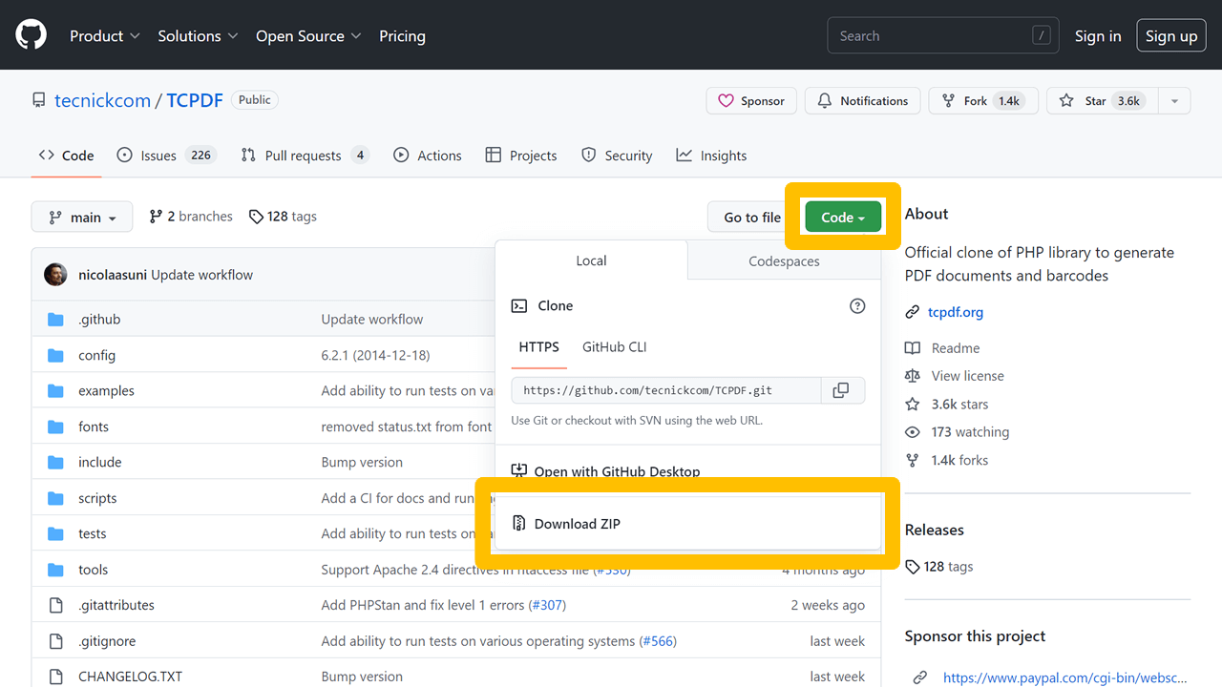Viewport: 1222px width, 687px height.
Task: Expand the Product menu
Action: click(104, 36)
